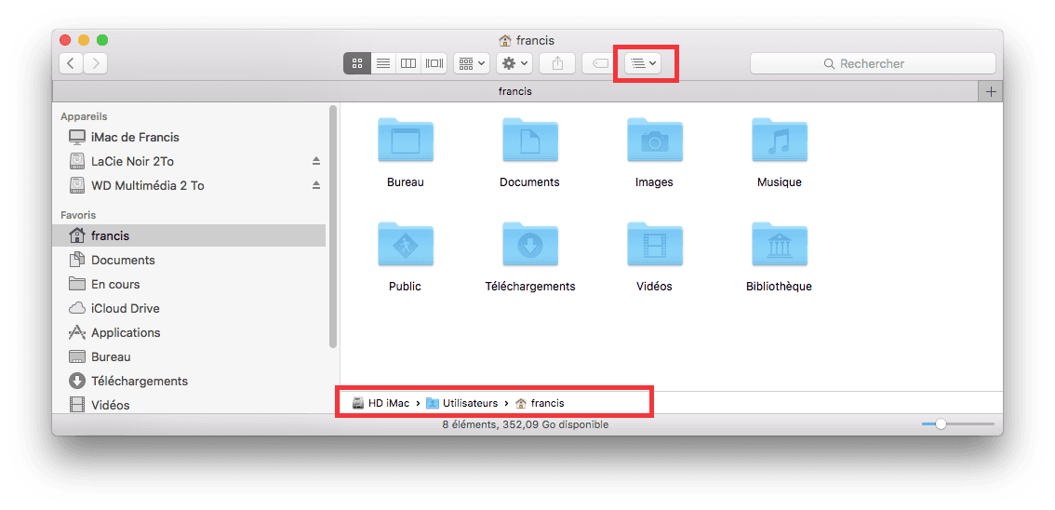Switch to icon view

point(357,63)
